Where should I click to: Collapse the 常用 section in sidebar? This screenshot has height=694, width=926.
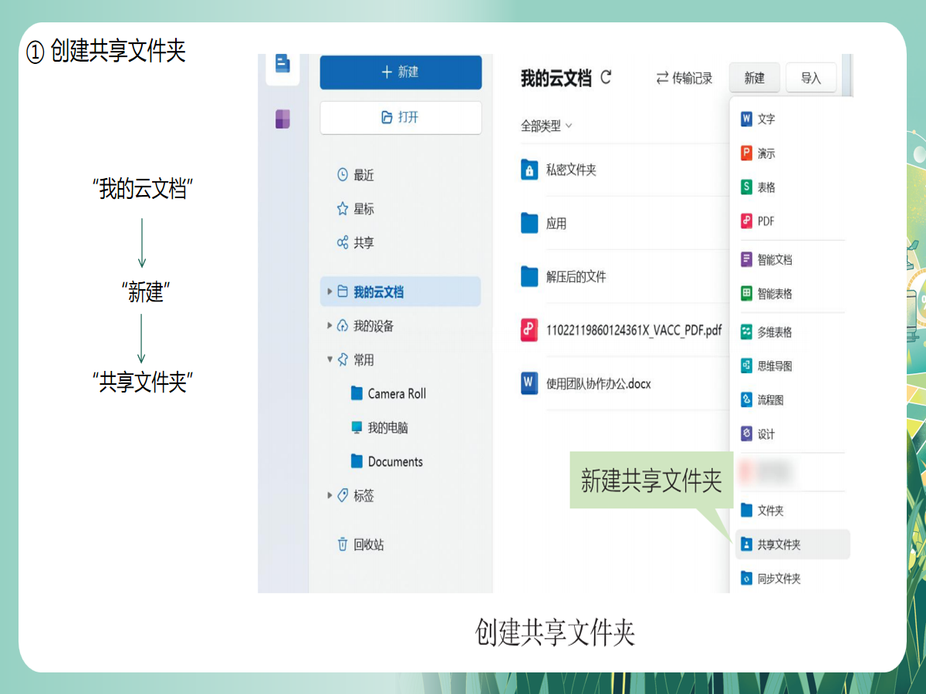click(330, 359)
